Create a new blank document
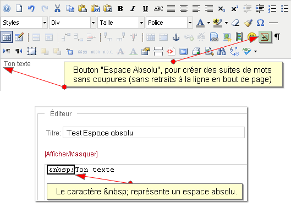291x207 pixels. coord(19,9)
